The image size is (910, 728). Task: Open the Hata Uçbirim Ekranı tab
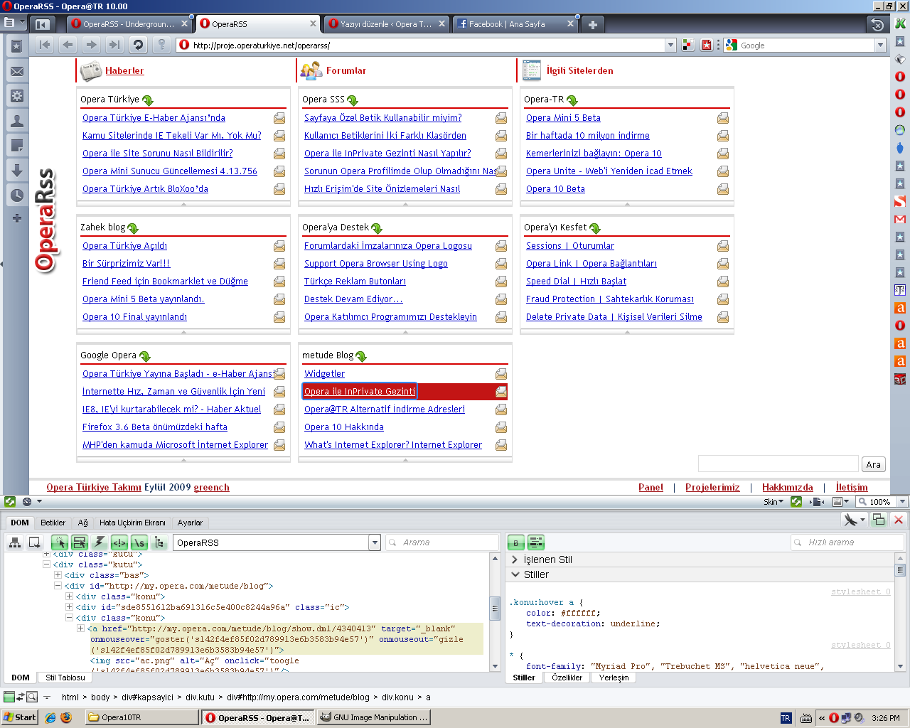132,523
